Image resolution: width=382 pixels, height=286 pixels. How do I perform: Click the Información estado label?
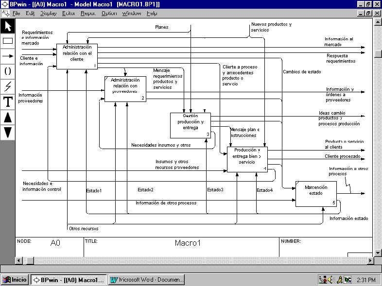click(x=348, y=219)
